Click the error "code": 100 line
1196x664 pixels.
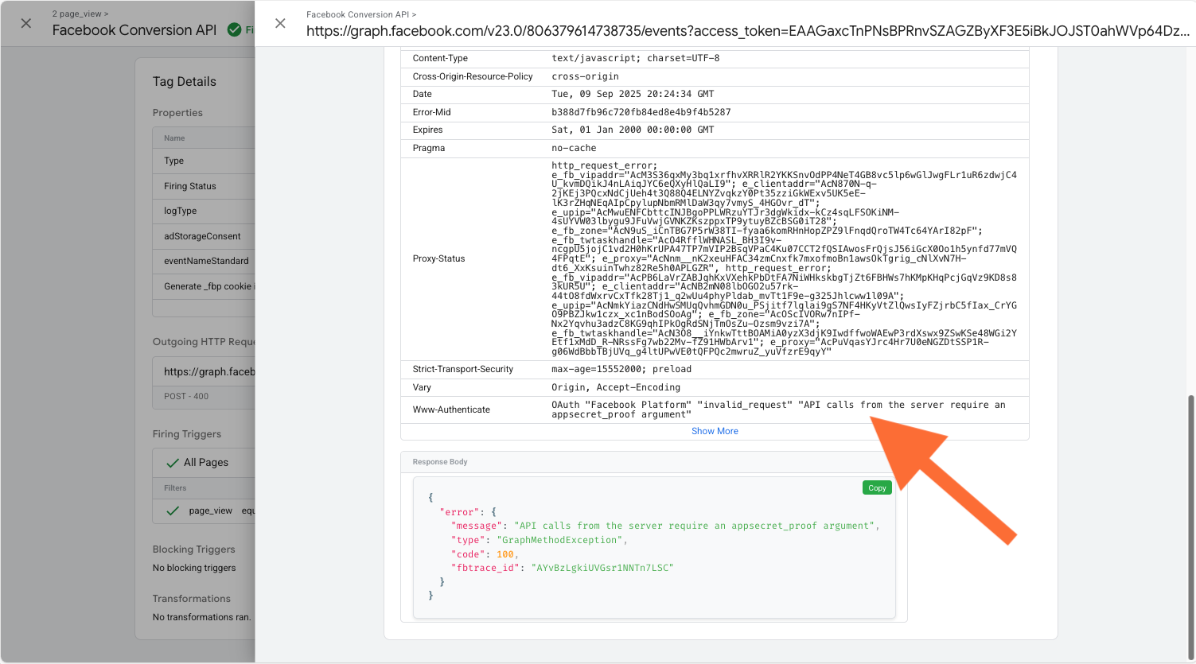[485, 554]
